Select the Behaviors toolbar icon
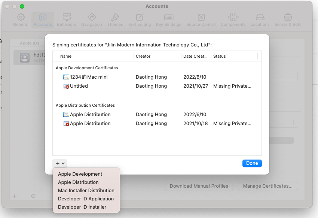The width and height of the screenshot is (318, 218). point(67,17)
